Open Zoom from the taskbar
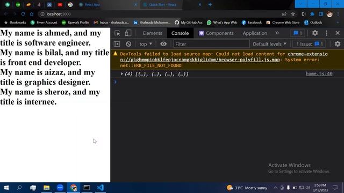The width and height of the screenshot is (344, 193). click(60, 188)
